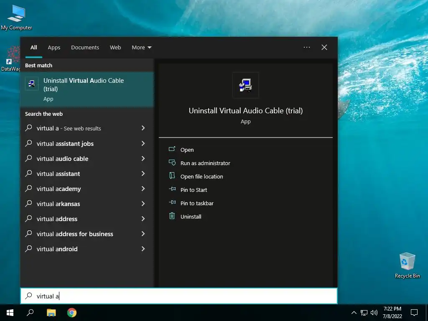Click the best match app icon in list

32,84
